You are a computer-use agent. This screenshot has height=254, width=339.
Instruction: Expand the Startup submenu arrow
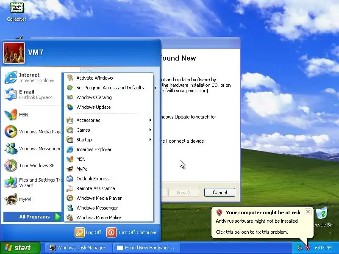[150, 140]
